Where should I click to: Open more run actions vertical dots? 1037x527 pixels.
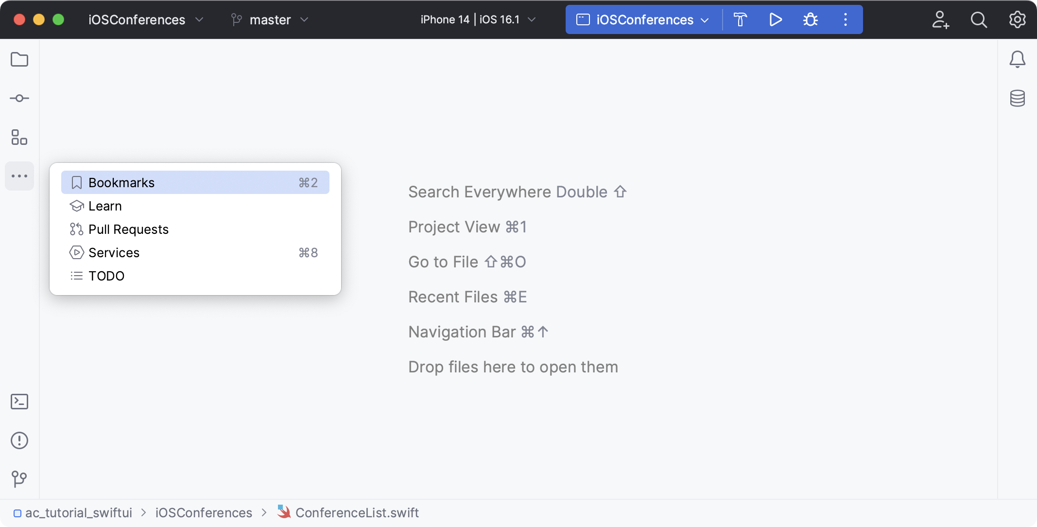pos(846,19)
